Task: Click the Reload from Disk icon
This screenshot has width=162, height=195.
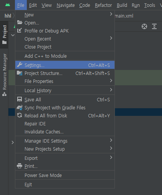Action: pos(20,115)
